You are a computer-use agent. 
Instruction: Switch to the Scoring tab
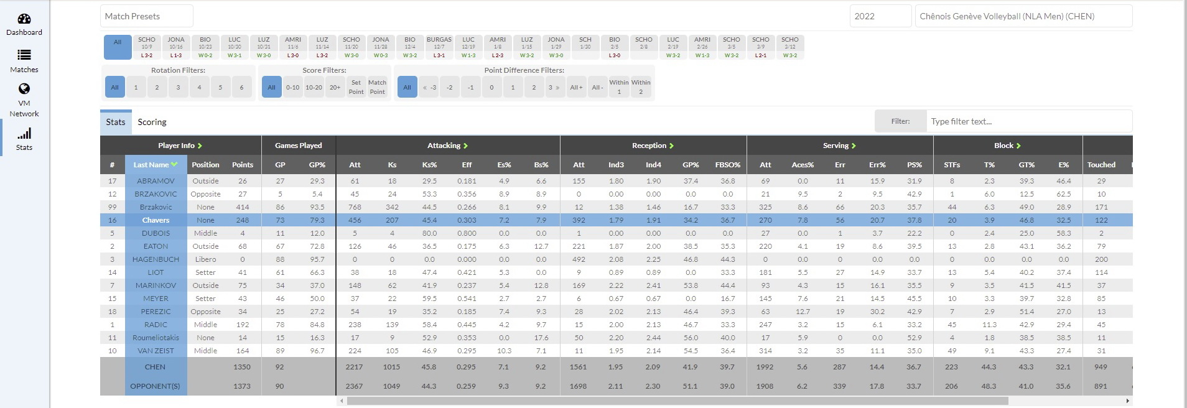(x=152, y=122)
